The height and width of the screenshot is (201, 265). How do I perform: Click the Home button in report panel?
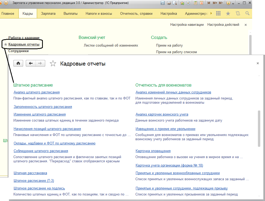point(18,63)
